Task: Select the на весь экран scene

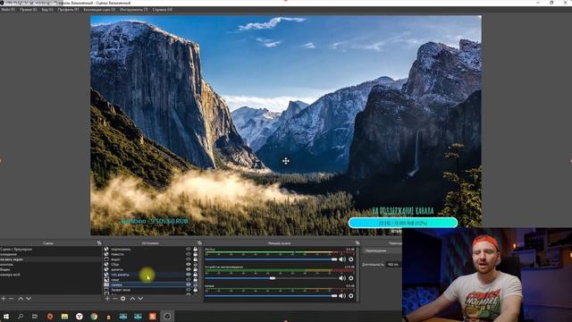Action: click(50, 259)
